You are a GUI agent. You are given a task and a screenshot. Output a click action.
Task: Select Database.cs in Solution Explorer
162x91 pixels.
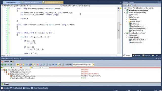[135, 24]
